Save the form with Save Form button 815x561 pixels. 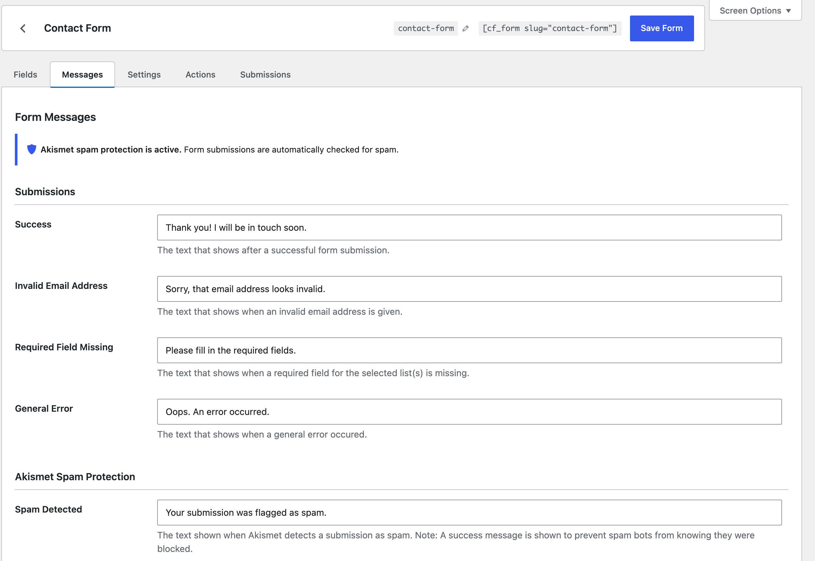[661, 28]
